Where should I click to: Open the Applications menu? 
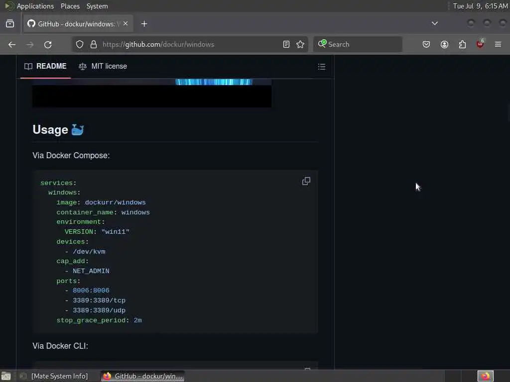point(35,6)
